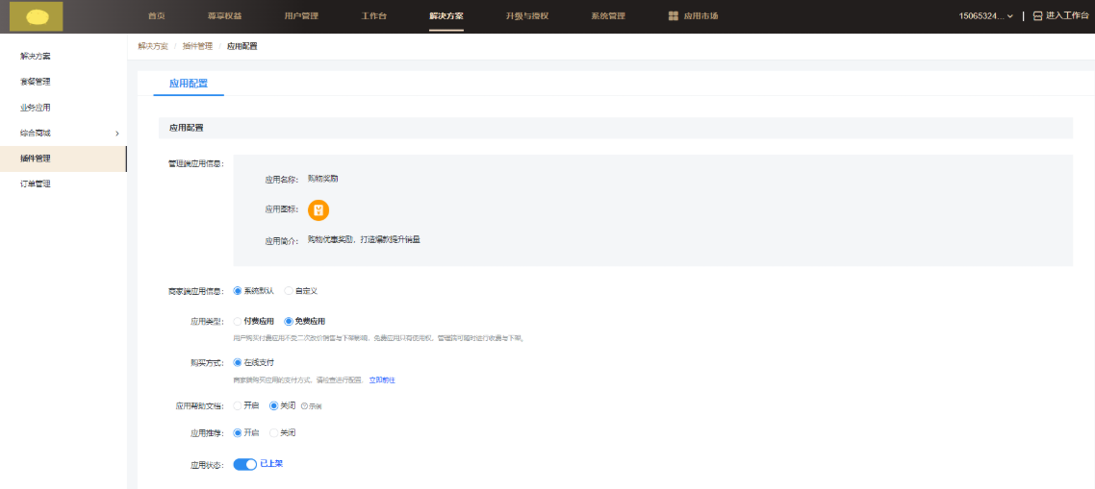Screen dimensions: 1095x489
Task: Open 应用市场 via its grid icon
Action: 674,16
